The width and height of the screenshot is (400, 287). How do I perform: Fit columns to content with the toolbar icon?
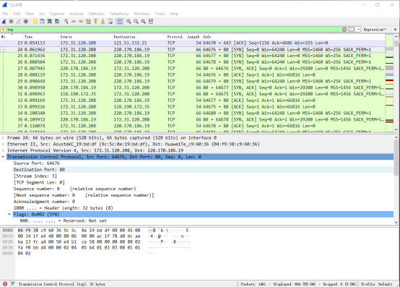151,22
